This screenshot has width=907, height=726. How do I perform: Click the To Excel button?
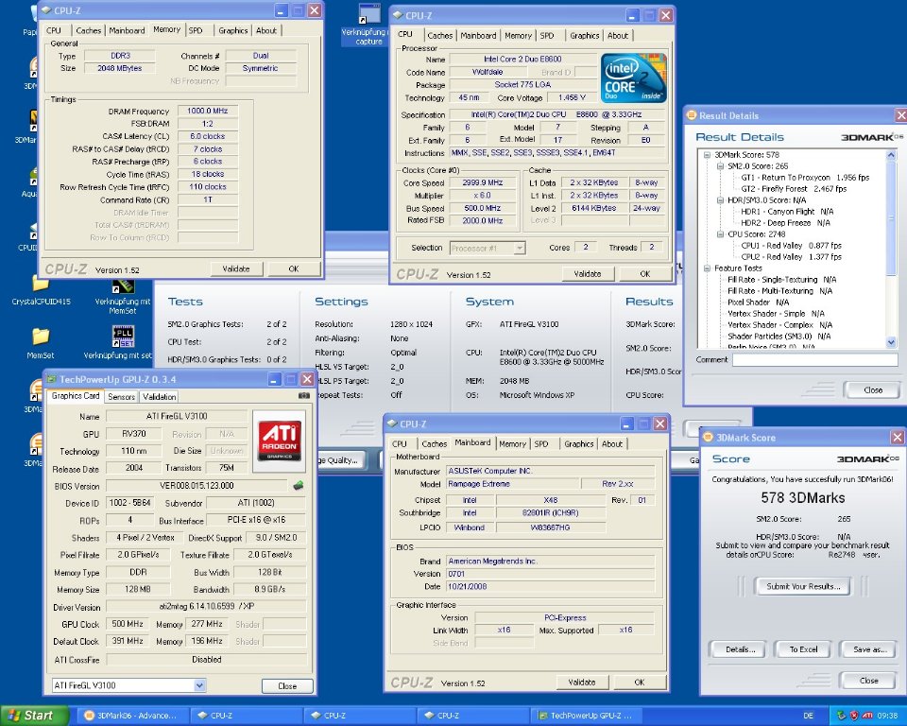tap(803, 649)
